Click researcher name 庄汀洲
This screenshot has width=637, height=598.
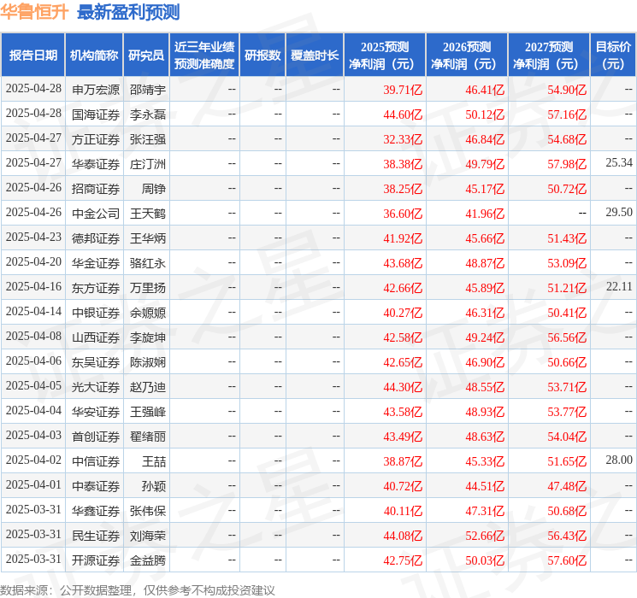click(x=148, y=164)
